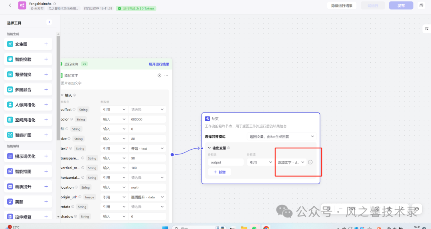Edit the size value 80
The height and width of the screenshot is (229, 431).
(x=147, y=139)
